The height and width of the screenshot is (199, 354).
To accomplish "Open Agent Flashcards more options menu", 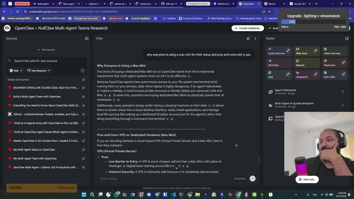I will [343, 92].
